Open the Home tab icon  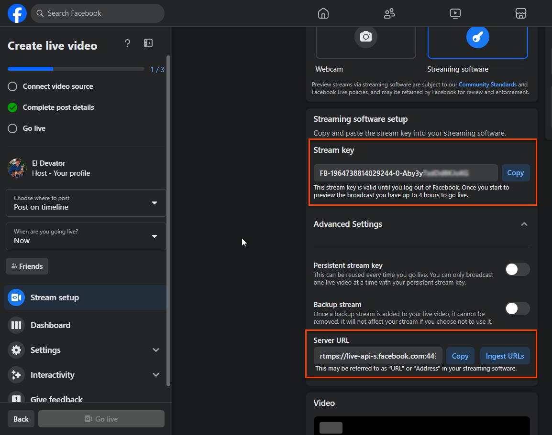tap(323, 13)
